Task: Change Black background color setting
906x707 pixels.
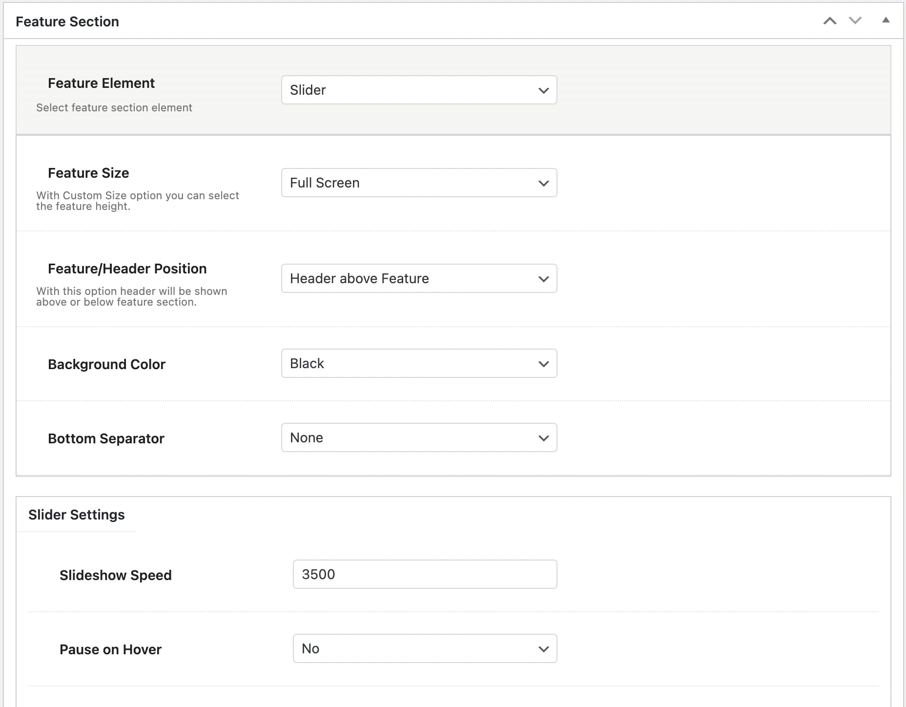Action: (x=419, y=363)
